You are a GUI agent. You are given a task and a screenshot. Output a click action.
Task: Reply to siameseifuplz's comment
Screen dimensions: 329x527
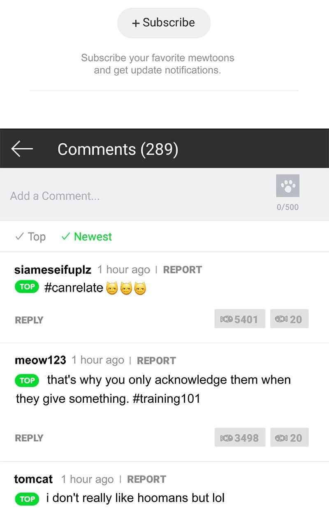tap(29, 320)
